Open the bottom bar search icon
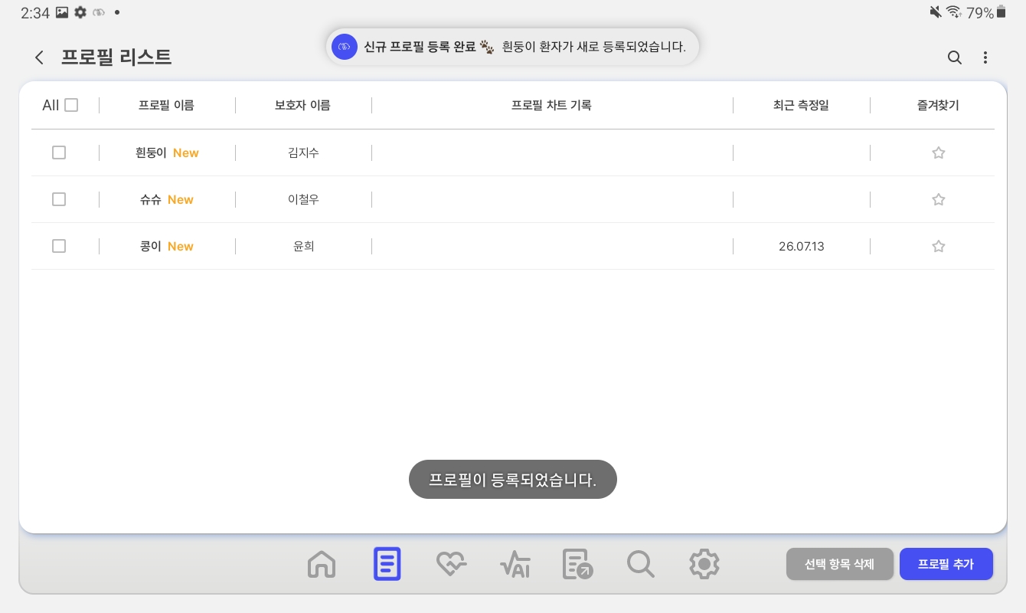 641,565
